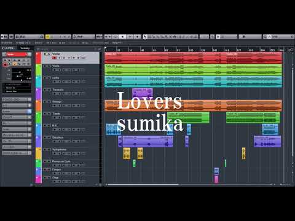Toggle the Cycle loop button in transport

[116, 37]
